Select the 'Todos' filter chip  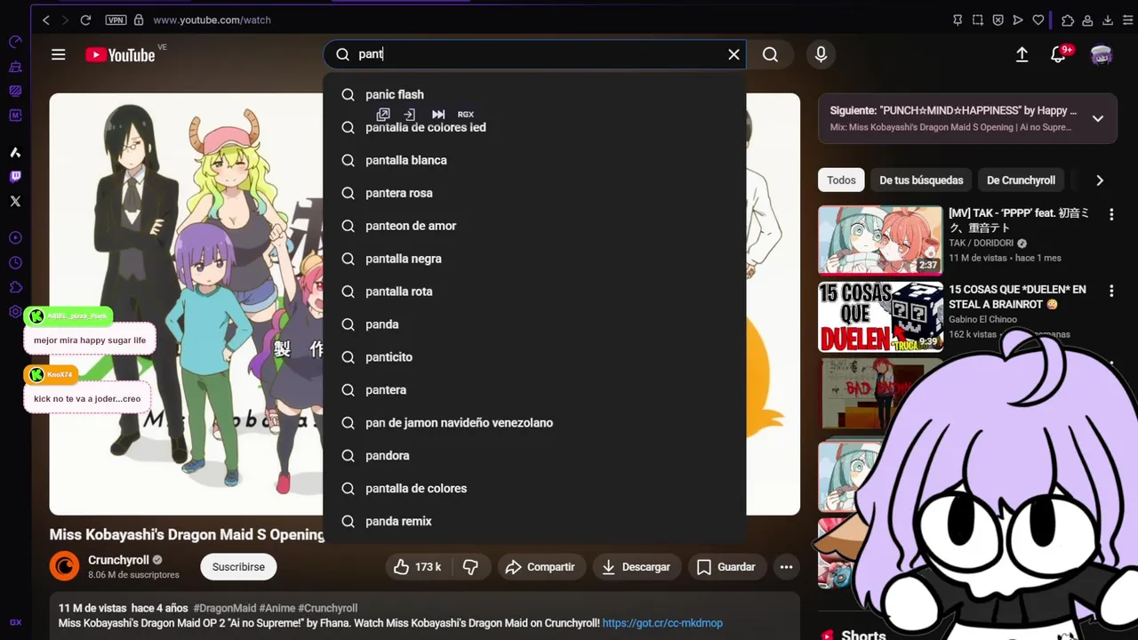[x=841, y=180]
